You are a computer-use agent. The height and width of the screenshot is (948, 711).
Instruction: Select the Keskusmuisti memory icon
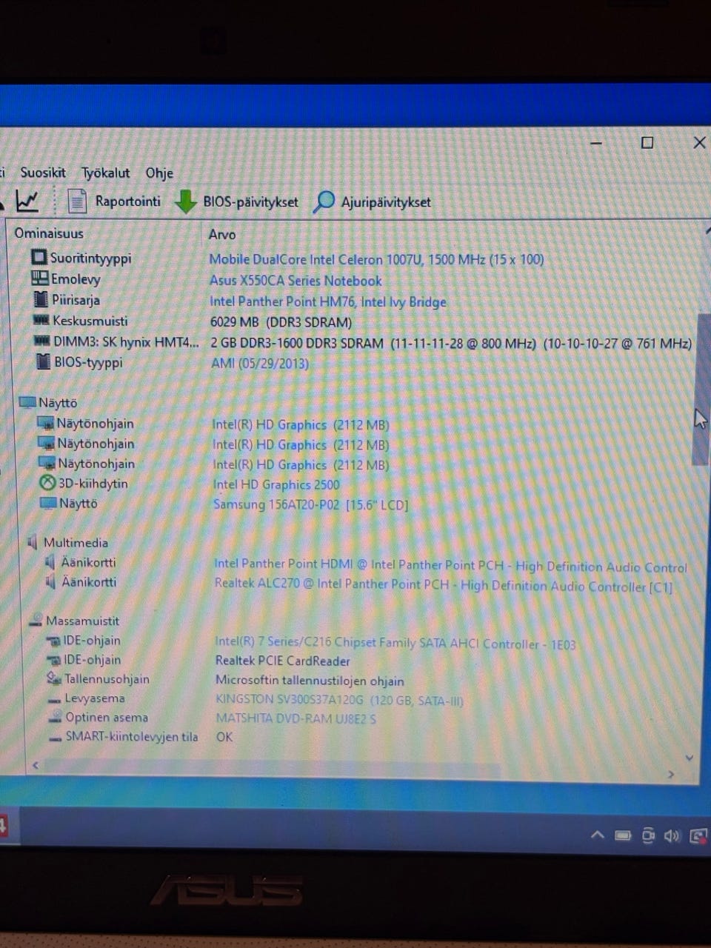[x=41, y=321]
